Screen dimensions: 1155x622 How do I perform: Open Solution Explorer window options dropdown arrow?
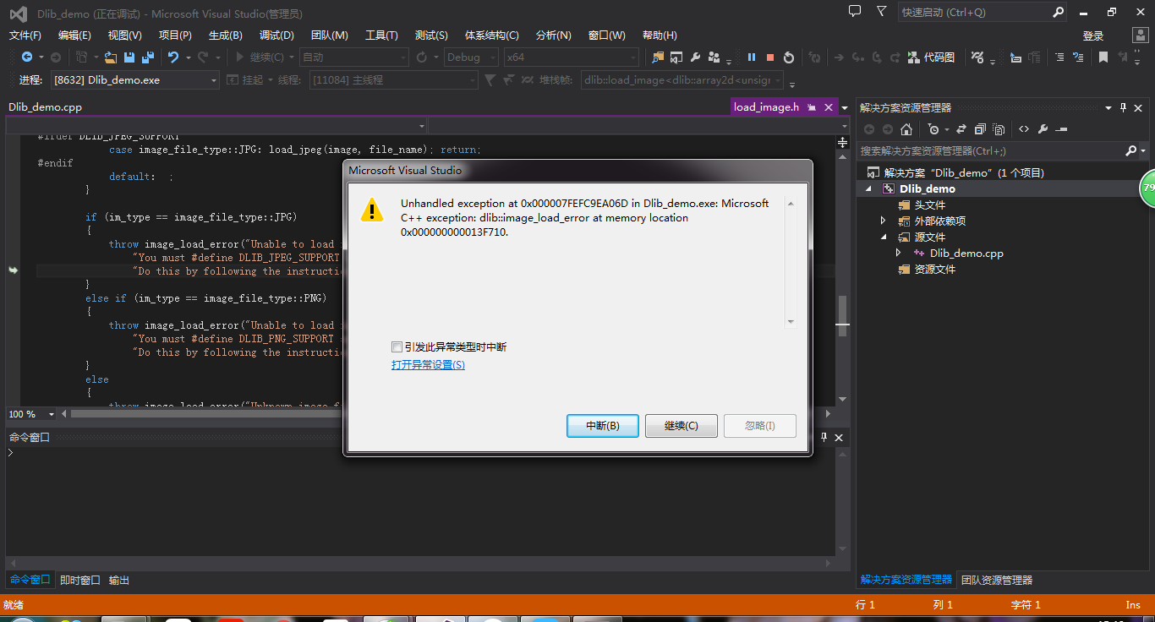1108,107
